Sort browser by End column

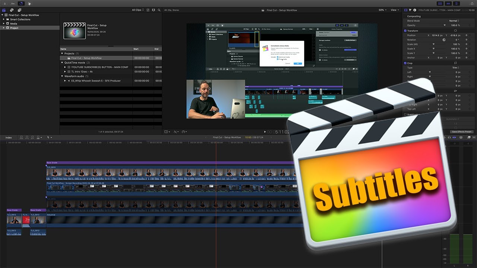158,49
